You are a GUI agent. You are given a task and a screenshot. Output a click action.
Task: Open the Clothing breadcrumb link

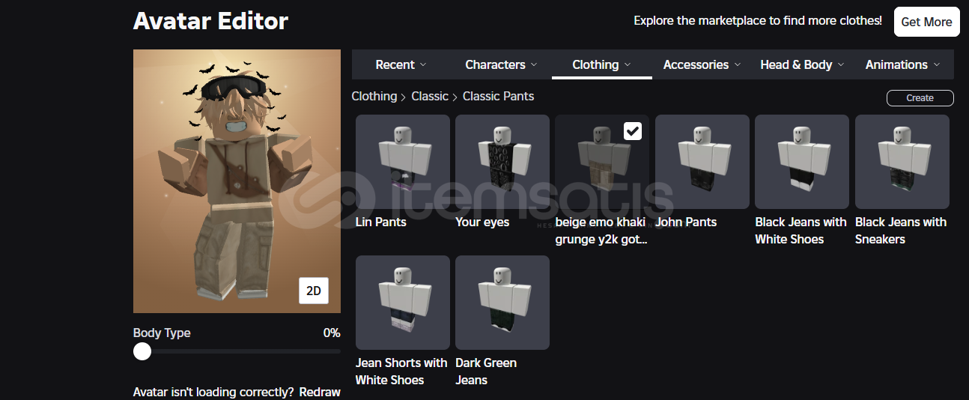point(374,96)
